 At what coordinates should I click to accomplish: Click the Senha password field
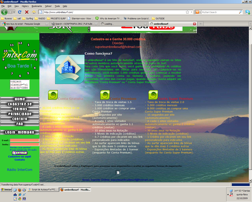pyautogui.click(x=25, y=144)
